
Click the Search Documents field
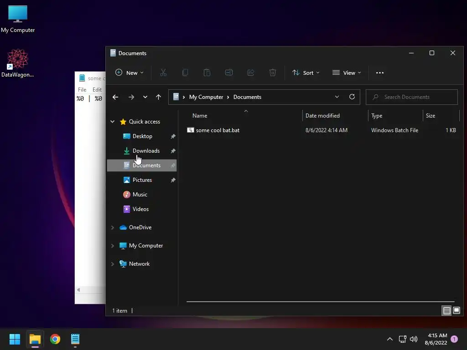coord(412,97)
